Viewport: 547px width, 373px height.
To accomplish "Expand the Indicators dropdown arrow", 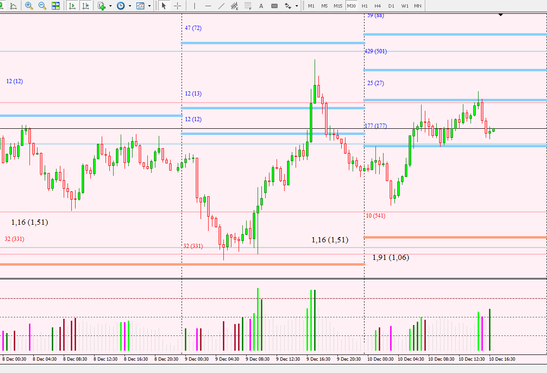I will 111,6.
